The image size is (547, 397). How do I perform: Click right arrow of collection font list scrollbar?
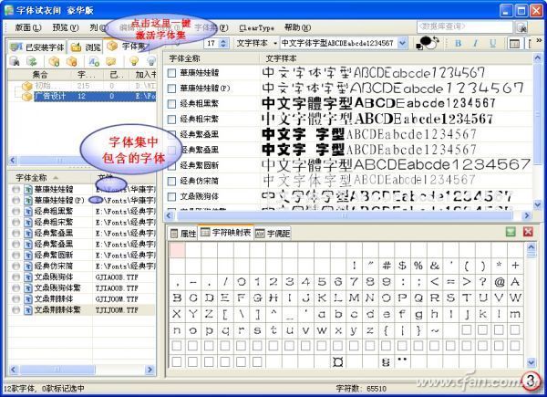tap(150, 370)
